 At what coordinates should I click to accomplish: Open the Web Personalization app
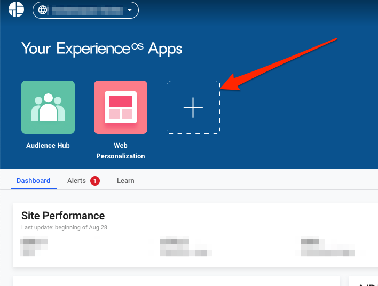[x=121, y=107]
